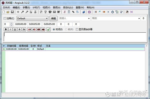Open Options hammer and wrench icon

pos(127,12)
